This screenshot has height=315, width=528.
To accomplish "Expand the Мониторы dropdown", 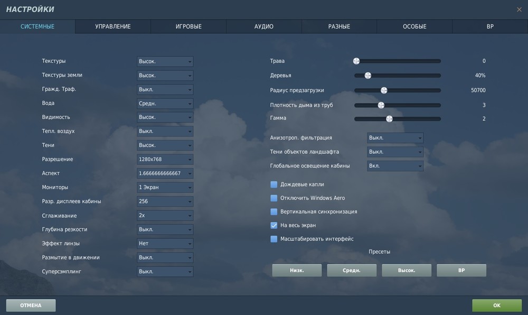I will 165,187.
